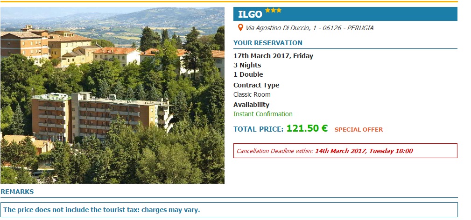Select the Classic Room text

coord(252,94)
